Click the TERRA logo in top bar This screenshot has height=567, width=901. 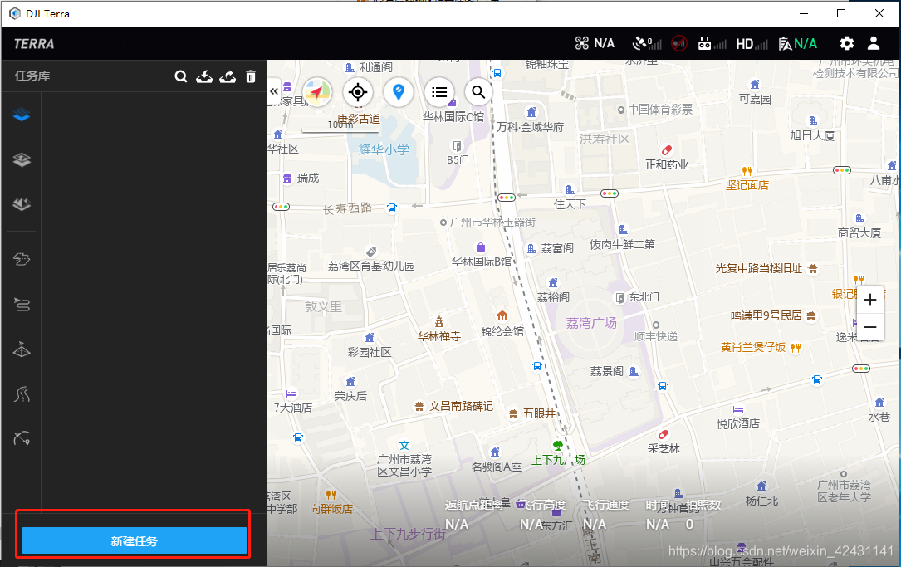click(34, 44)
